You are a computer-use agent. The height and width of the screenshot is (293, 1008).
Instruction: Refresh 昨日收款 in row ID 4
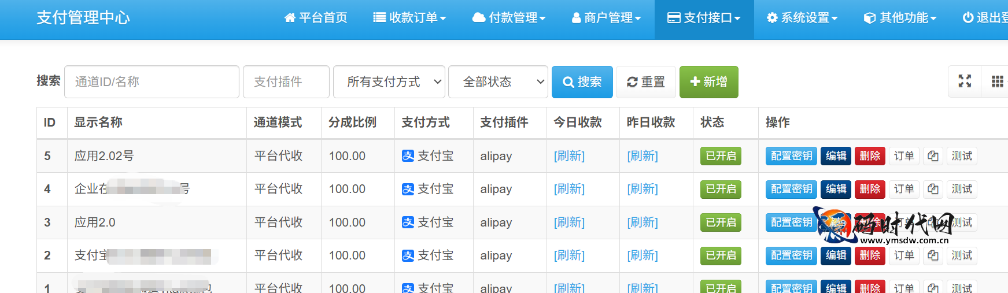point(643,189)
